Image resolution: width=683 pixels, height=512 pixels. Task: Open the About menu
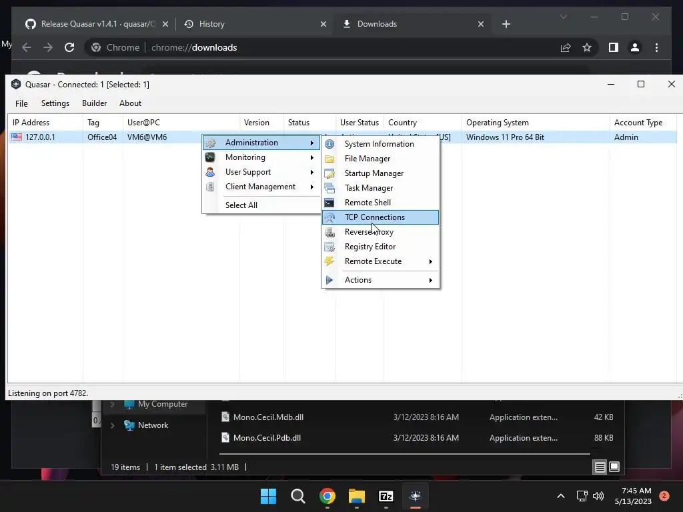coord(130,103)
